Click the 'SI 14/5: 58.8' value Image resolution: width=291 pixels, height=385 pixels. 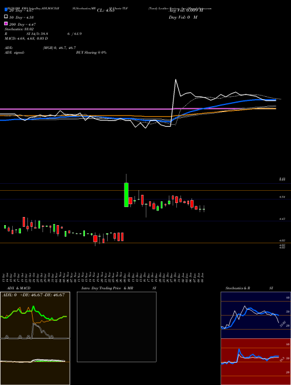click(x=37, y=34)
